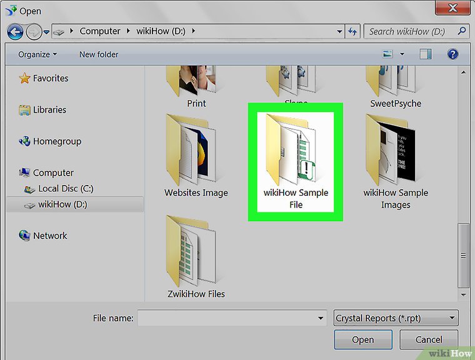Select the wikiHow Sample Images folder icon
Image resolution: width=475 pixels, height=360 pixels.
(391, 150)
